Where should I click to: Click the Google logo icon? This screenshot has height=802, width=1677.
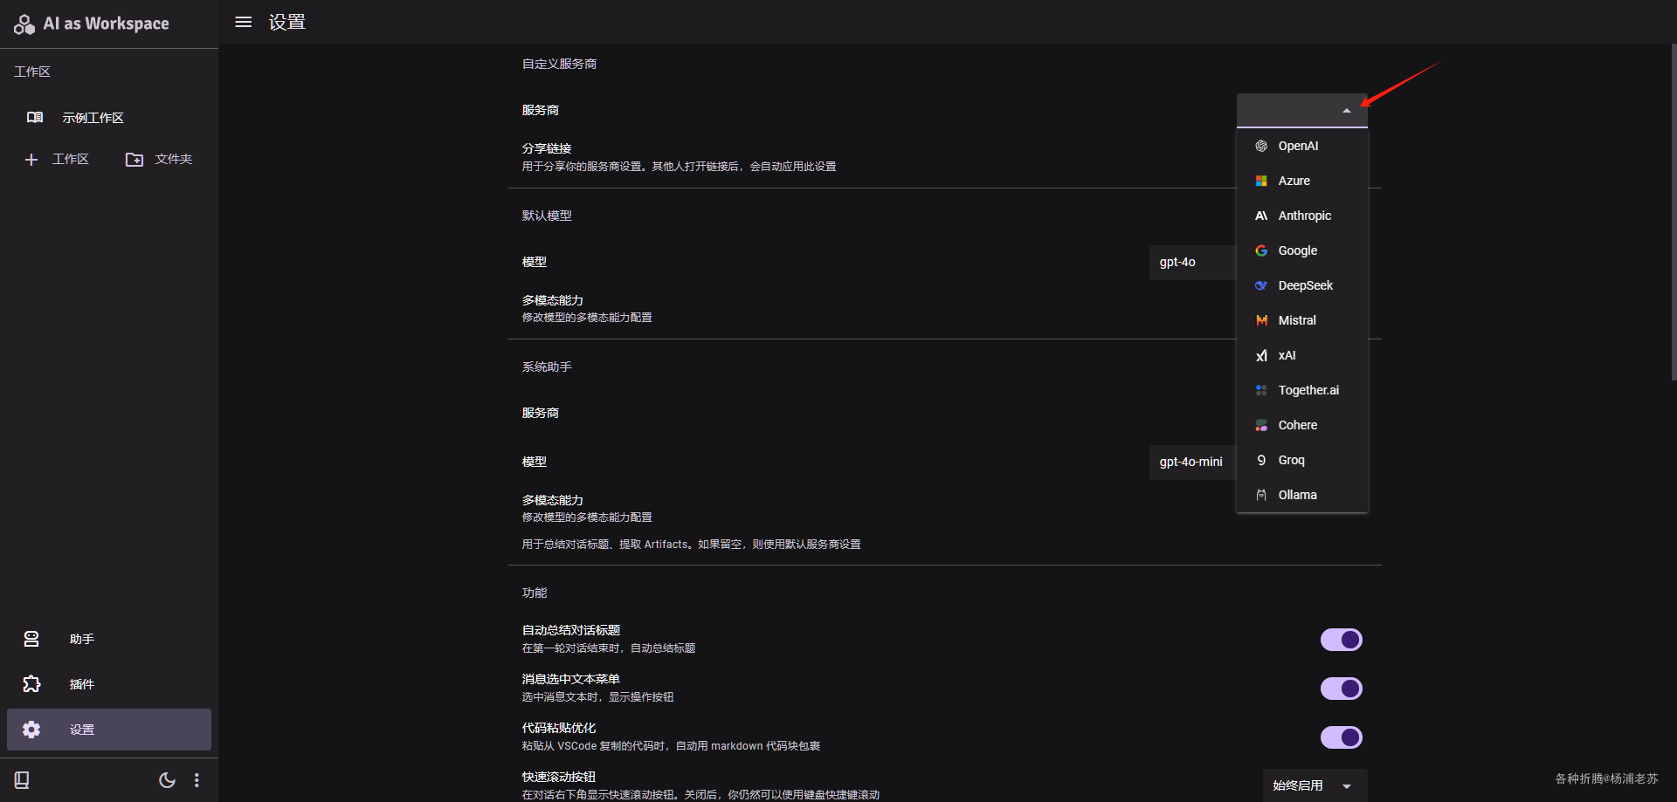[x=1261, y=250]
